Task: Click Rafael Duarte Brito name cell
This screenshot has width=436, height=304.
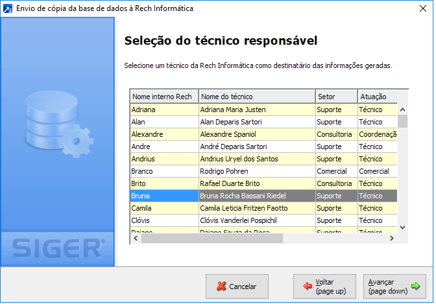Action: coord(257,183)
